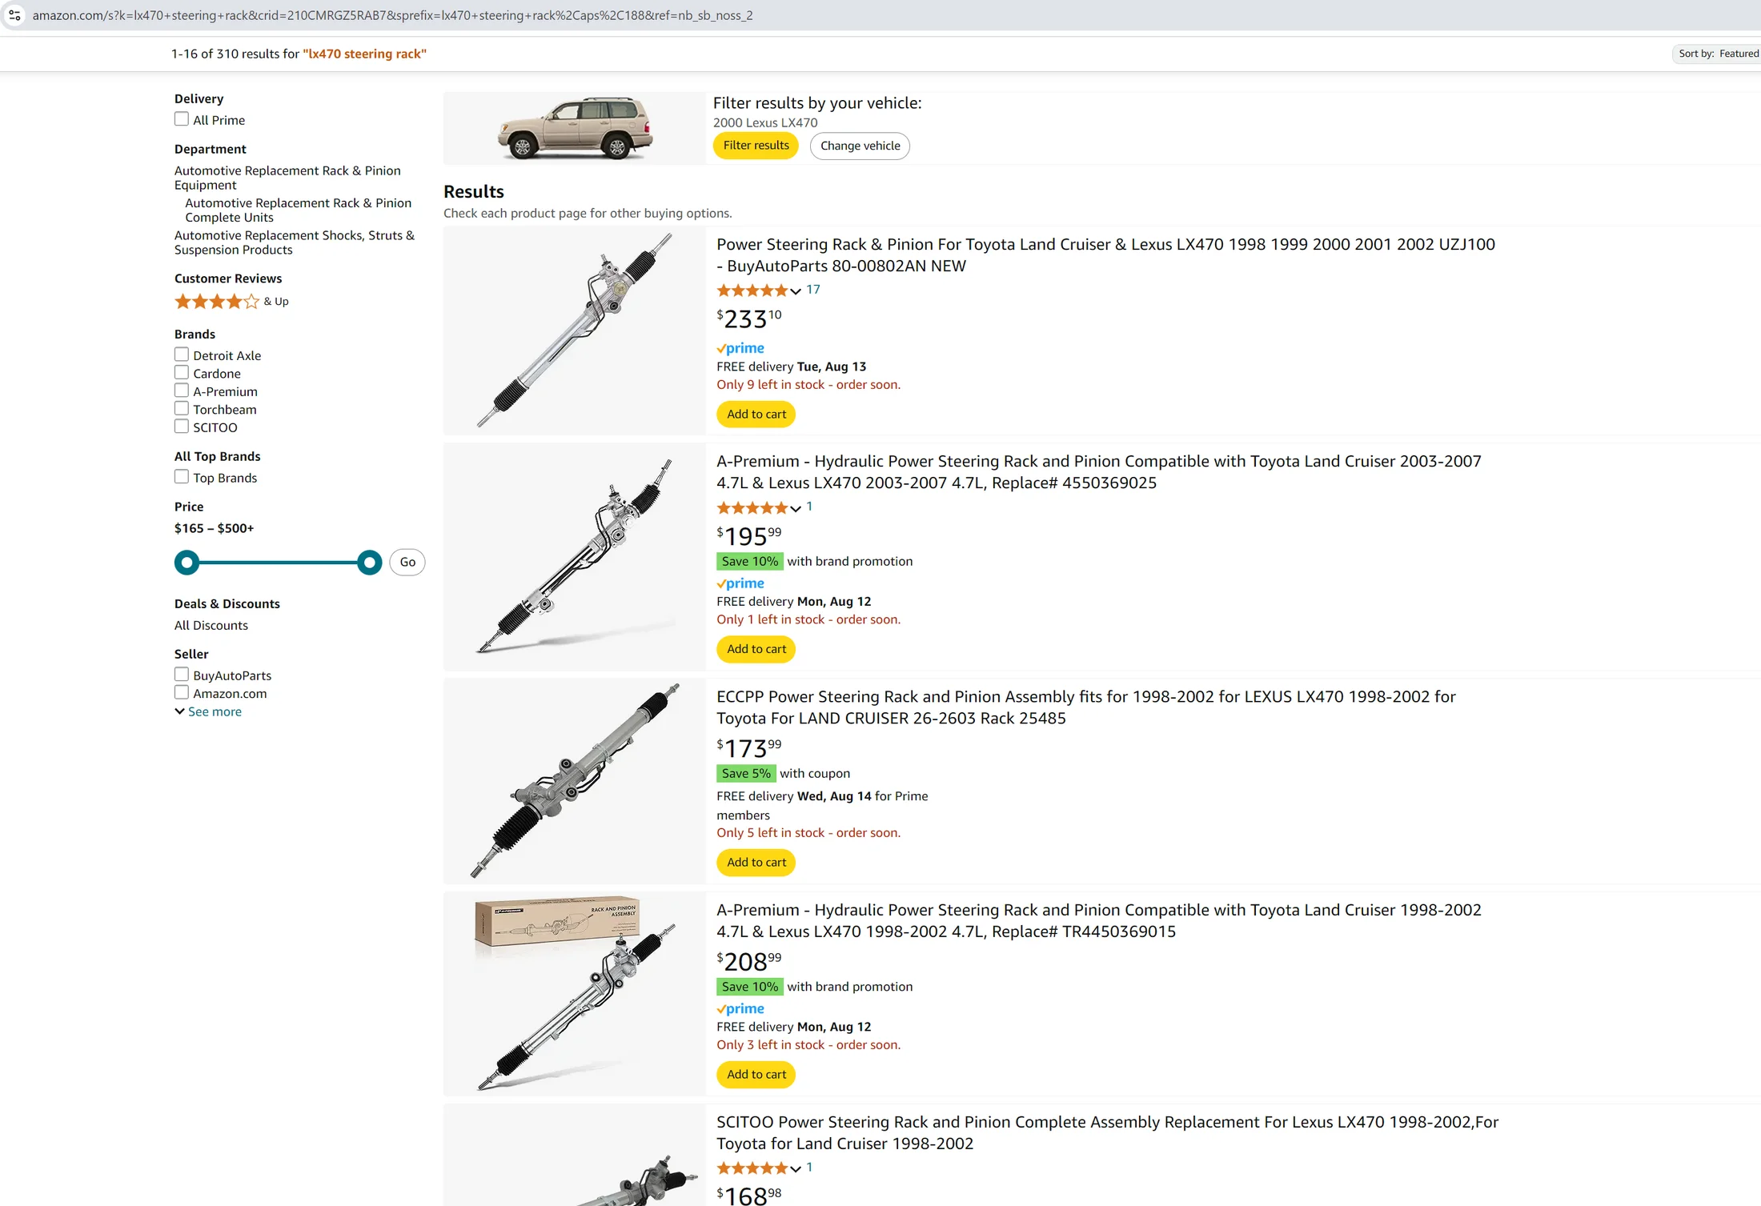The image size is (1761, 1206).
Task: Click A-Premium 2003-2007 rack product image
Action: tap(575, 557)
